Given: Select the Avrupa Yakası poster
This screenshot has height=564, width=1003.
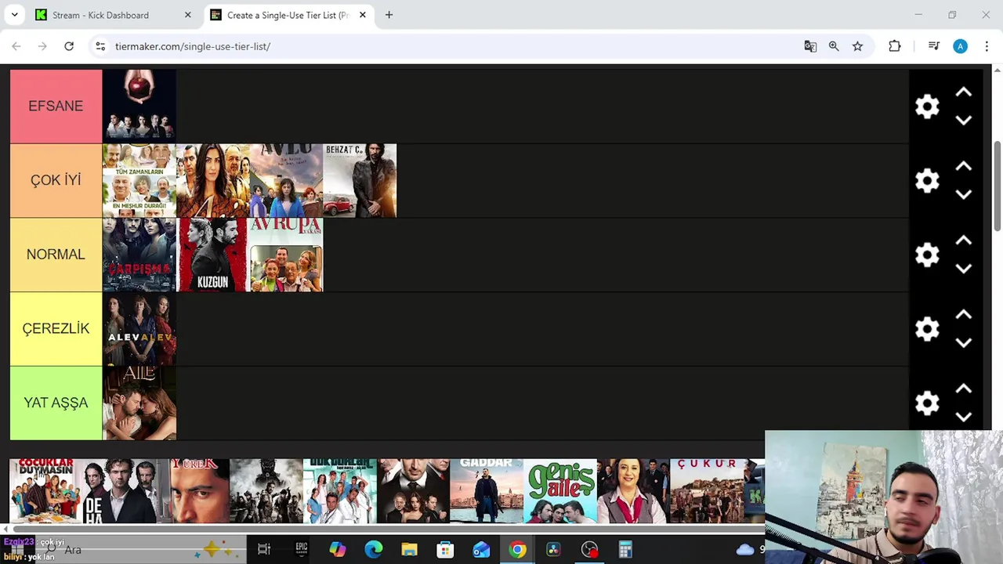Looking at the screenshot, I should pos(286,255).
